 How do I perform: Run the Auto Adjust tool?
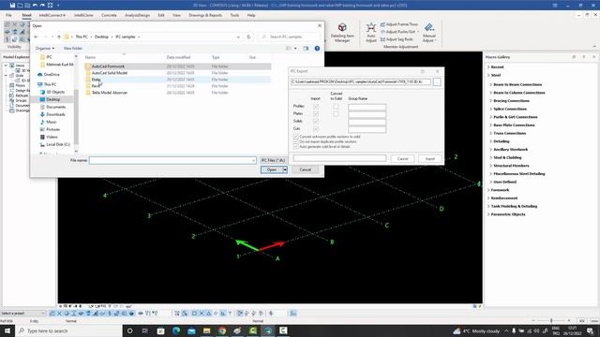371,33
